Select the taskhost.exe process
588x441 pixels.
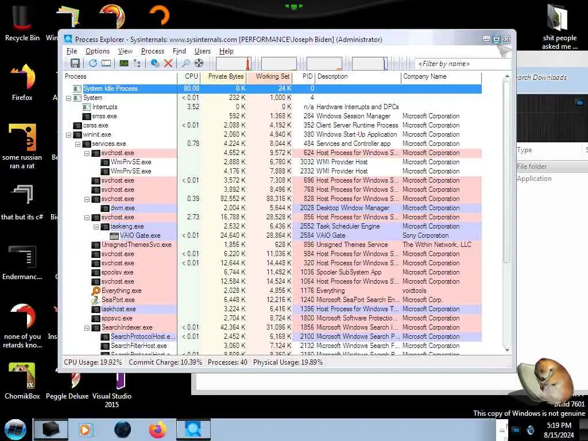273,309
